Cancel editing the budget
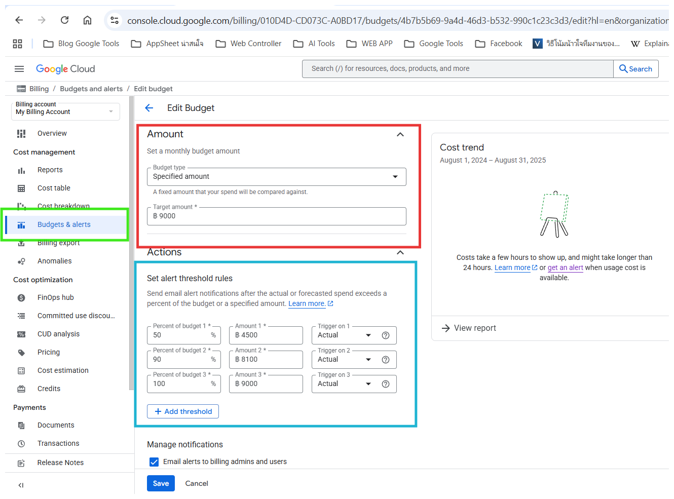Image resolution: width=674 pixels, height=499 pixels. (x=197, y=483)
